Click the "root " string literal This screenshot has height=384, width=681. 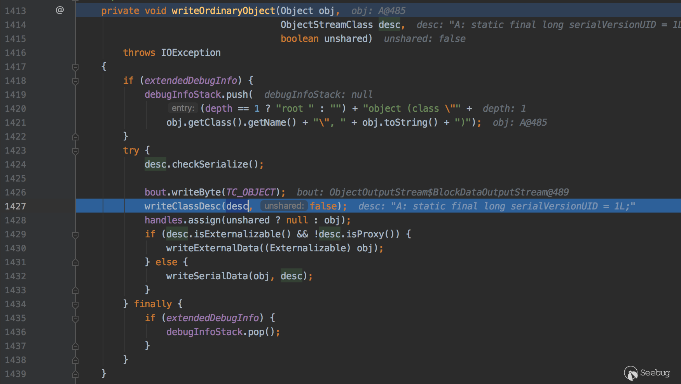click(x=295, y=108)
